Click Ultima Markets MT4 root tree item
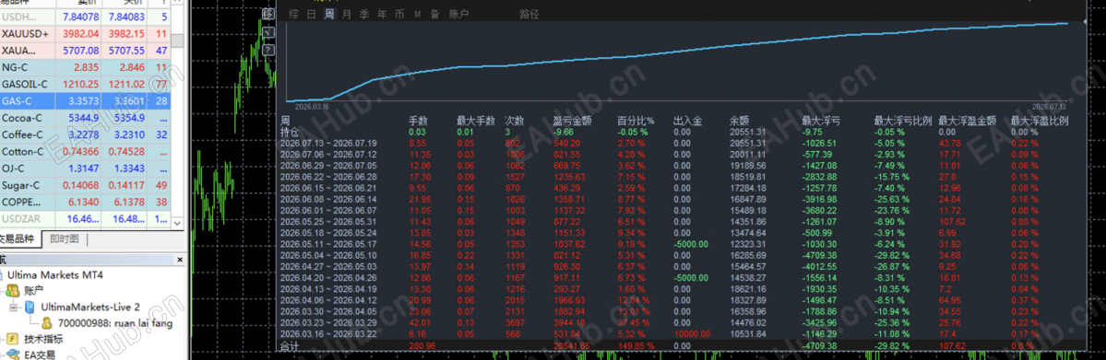This screenshot has width=1106, height=360. 55,274
